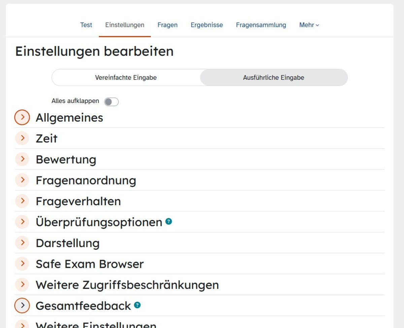This screenshot has width=404, height=328.
Task: Switch to the Fragen tab
Action: click(167, 25)
